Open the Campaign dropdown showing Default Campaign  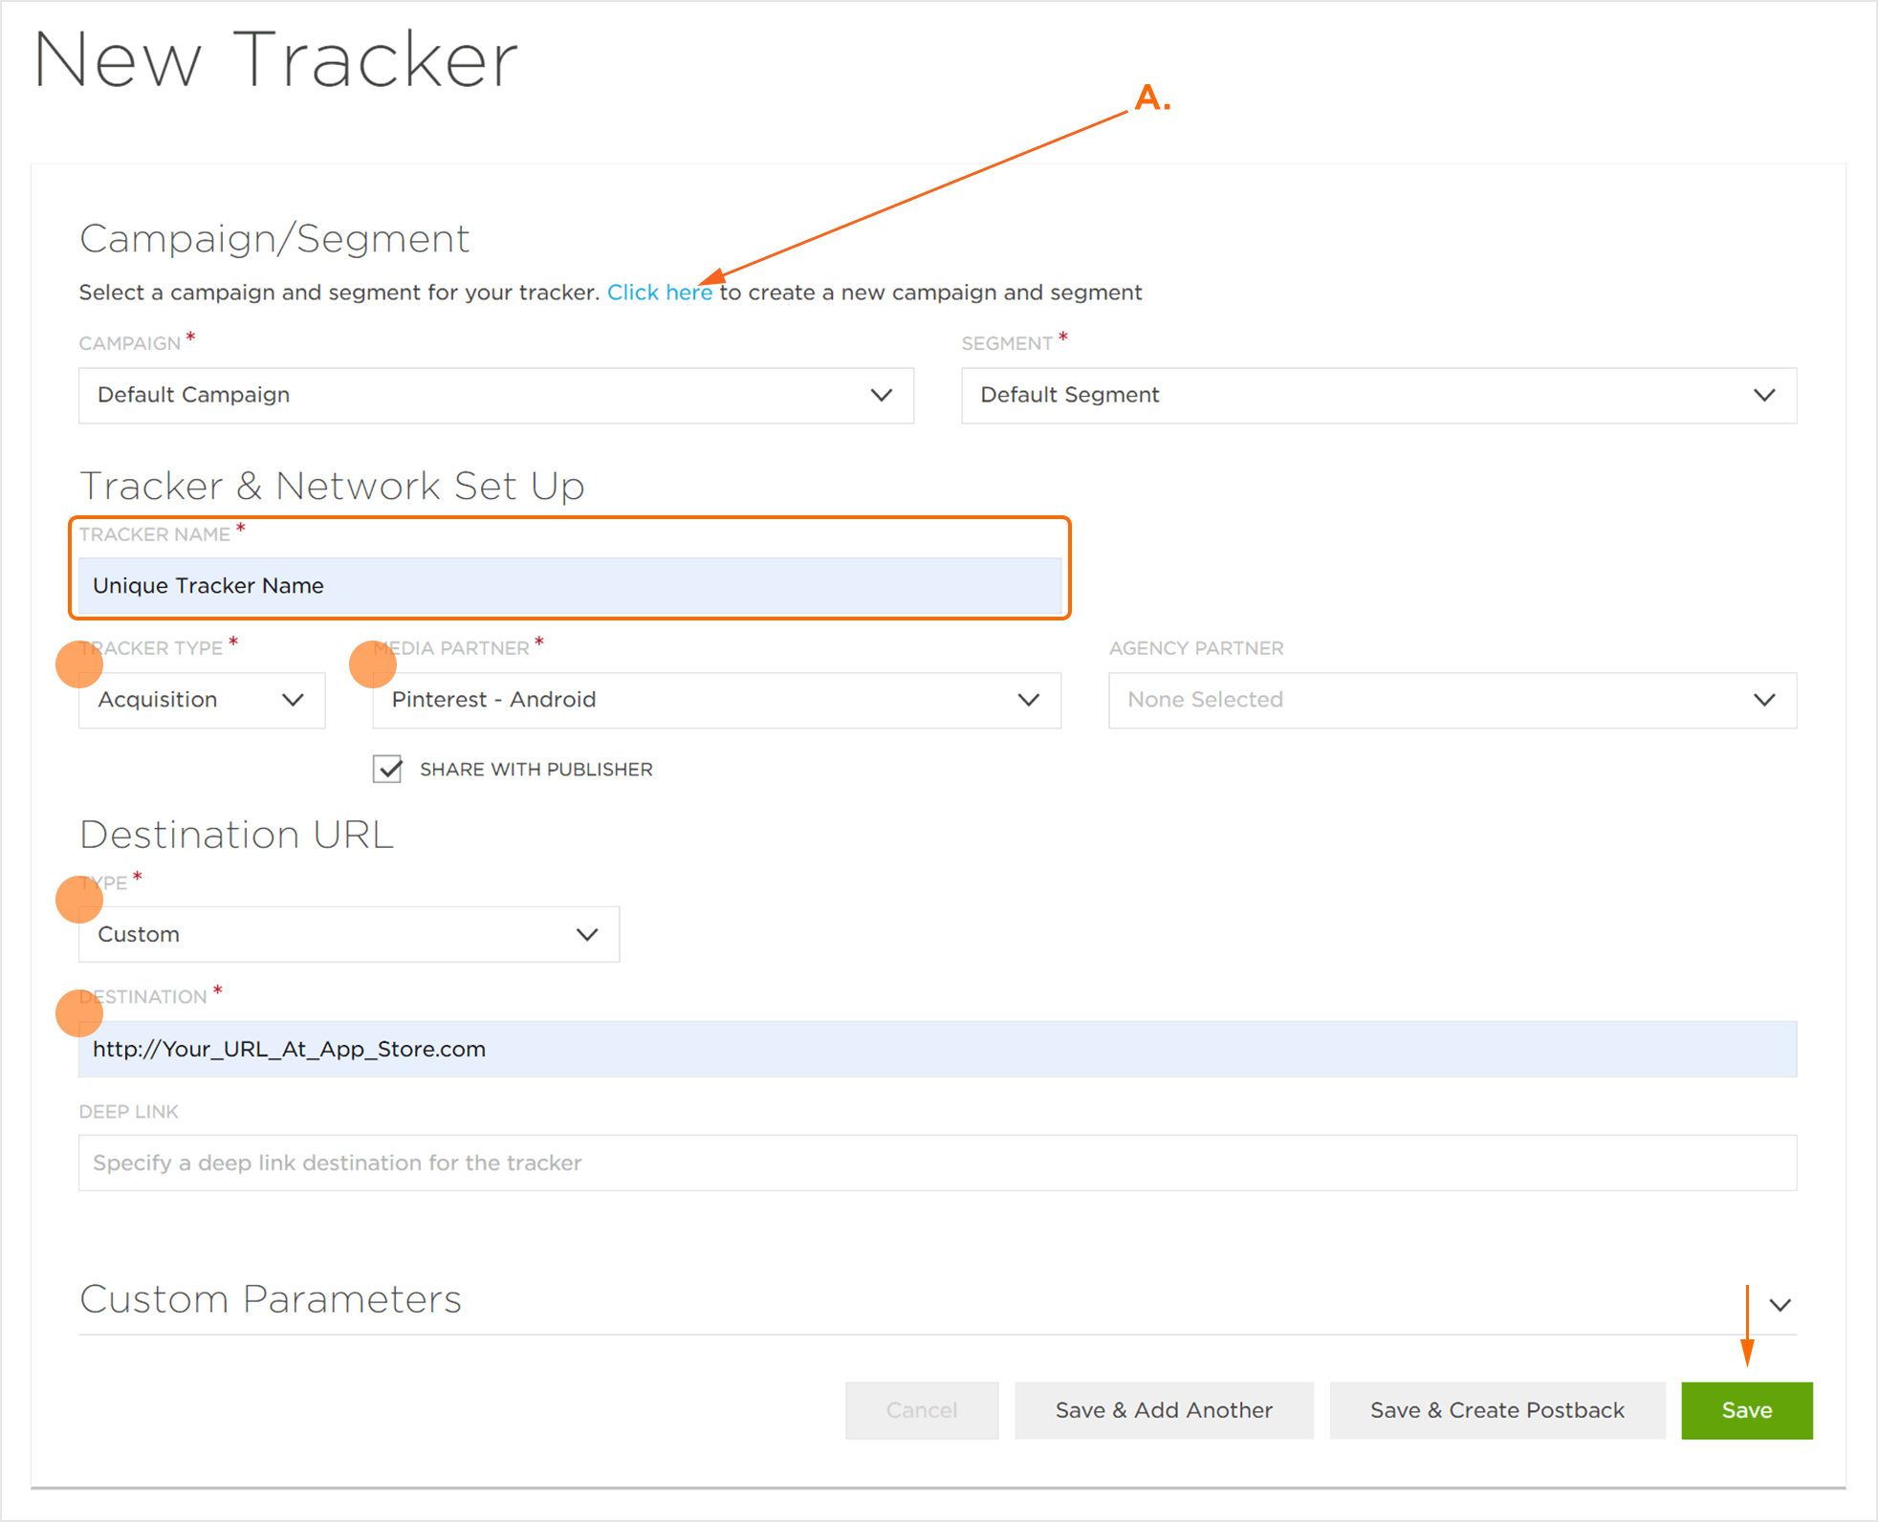pos(496,395)
